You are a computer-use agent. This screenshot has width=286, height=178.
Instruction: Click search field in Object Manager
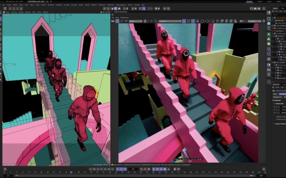tap(279, 15)
